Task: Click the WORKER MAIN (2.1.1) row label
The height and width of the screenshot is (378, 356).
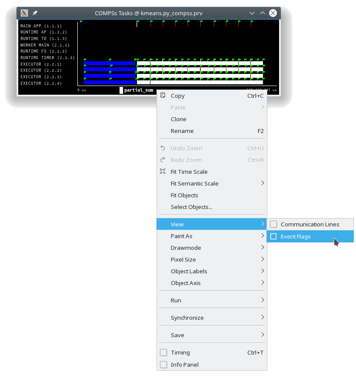Action: pyautogui.click(x=45, y=45)
